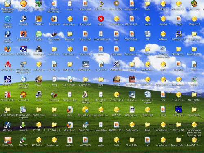Launch the ProgDVB shortcut

click(x=23, y=19)
